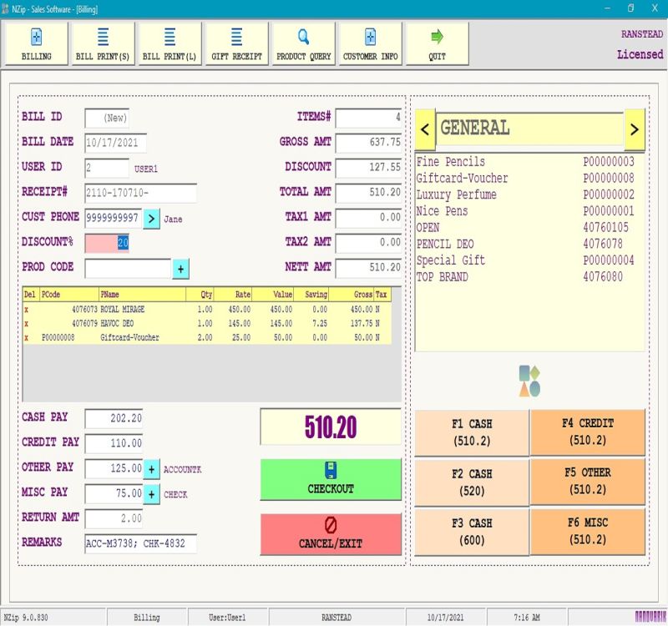The height and width of the screenshot is (626, 668).
Task: Open OTHER PAY plus selector
Action: (x=151, y=469)
